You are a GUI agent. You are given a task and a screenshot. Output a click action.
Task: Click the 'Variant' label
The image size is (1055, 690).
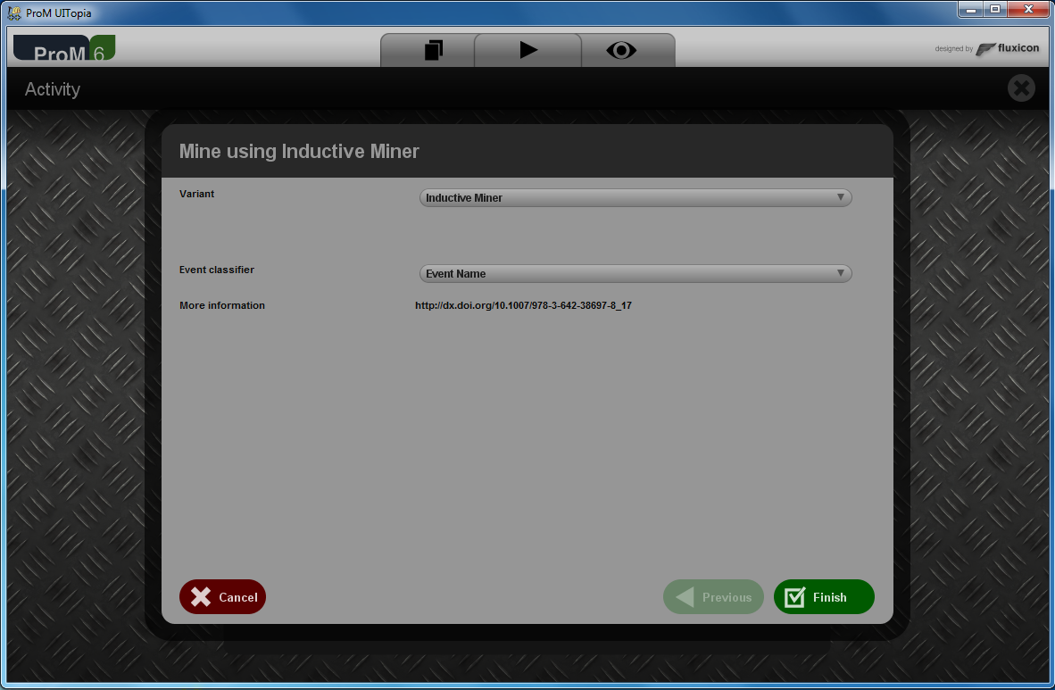196,194
